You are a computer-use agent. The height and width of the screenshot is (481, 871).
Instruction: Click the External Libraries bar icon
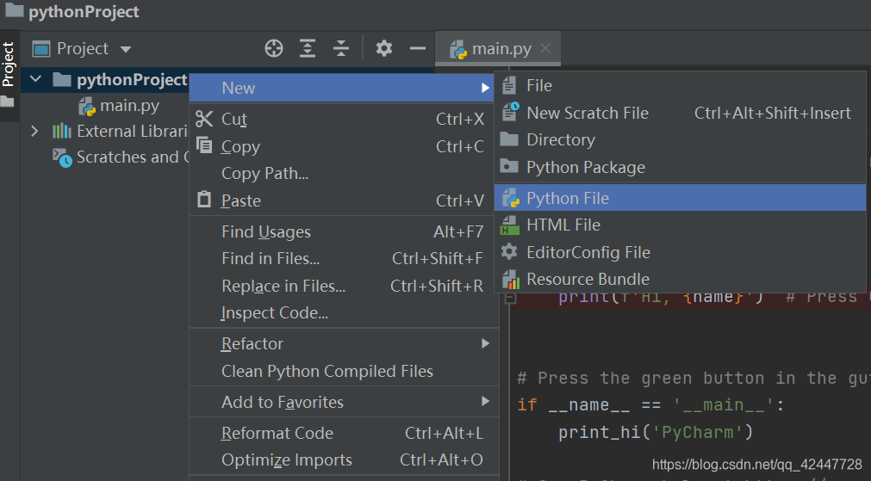point(62,131)
